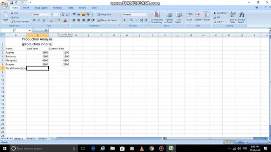The image size is (271, 152).
Task: Align cell text to the right
Action: [83, 20]
